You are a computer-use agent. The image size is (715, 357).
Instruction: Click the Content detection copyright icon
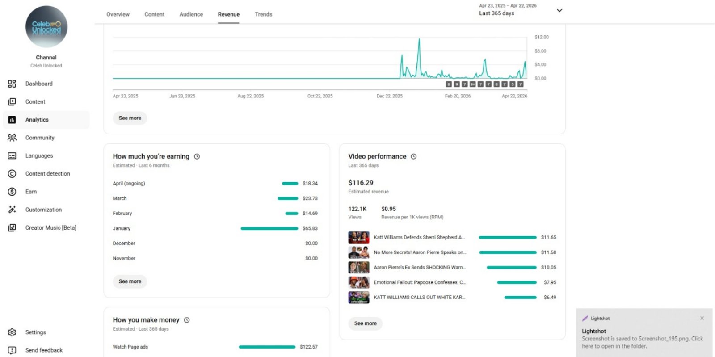tap(12, 174)
